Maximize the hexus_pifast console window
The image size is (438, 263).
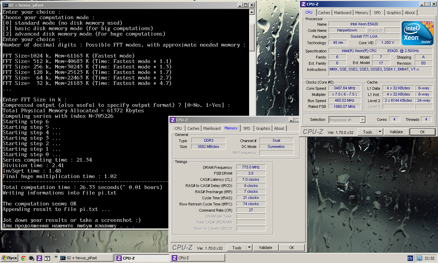(x=245, y=5)
